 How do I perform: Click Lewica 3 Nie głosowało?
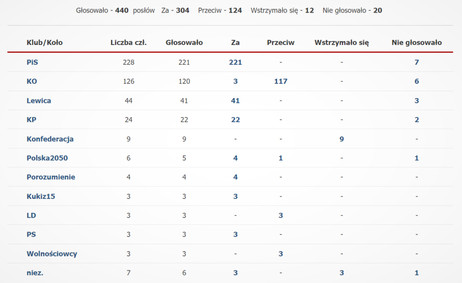click(x=416, y=100)
